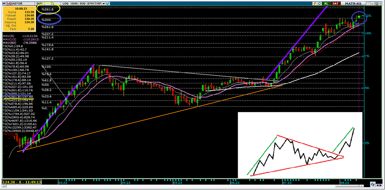Image resolution: width=385 pixels, height=190 pixels.
Task: Click the T3(%19900.2):5448.47 row
Action: pos(20,131)
